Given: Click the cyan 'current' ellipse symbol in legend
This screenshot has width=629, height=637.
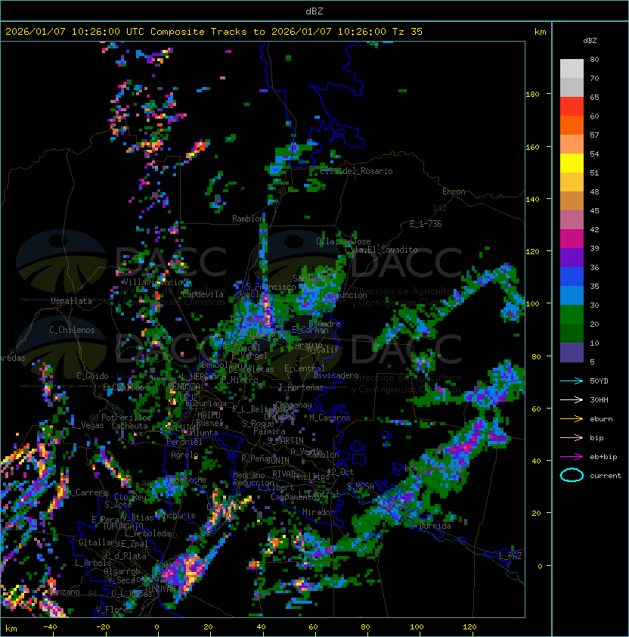Looking at the screenshot, I should (572, 475).
